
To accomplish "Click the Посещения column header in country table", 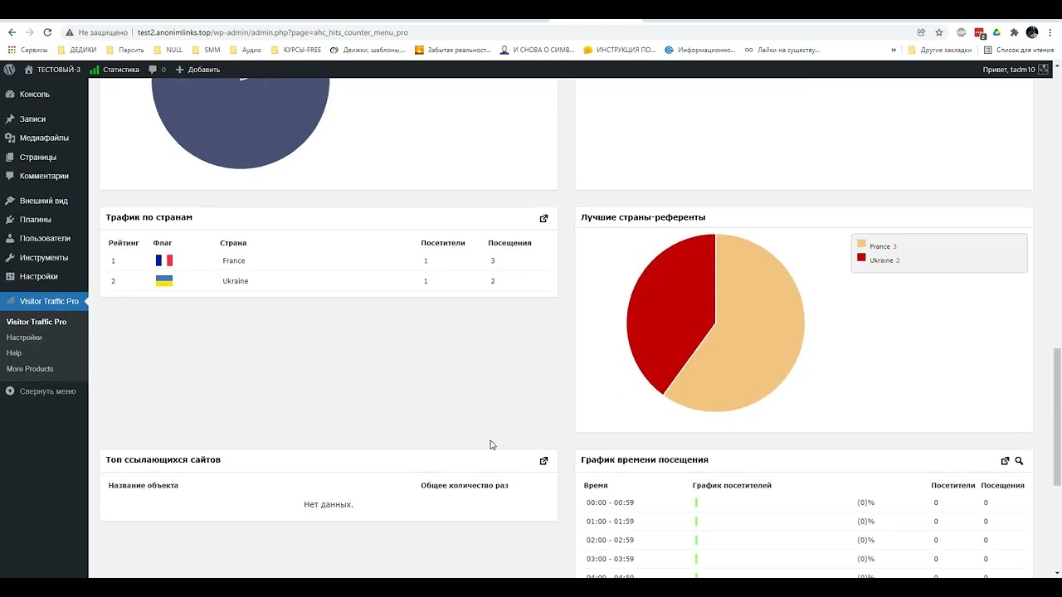I will (x=509, y=243).
